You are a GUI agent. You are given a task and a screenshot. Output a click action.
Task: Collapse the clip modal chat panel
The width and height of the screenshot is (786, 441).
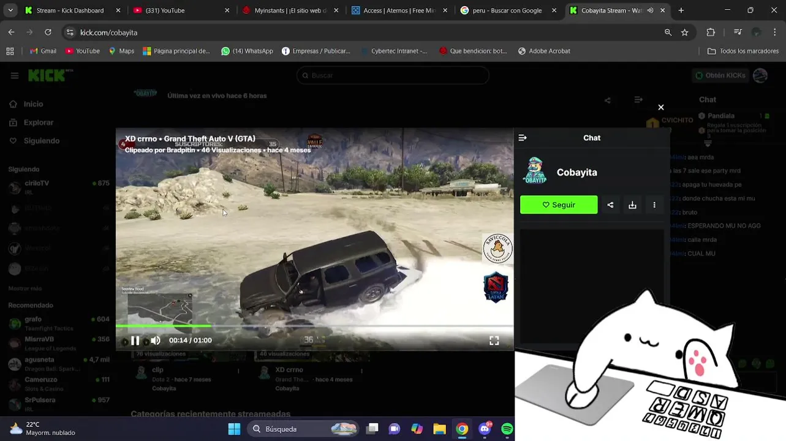tap(523, 138)
